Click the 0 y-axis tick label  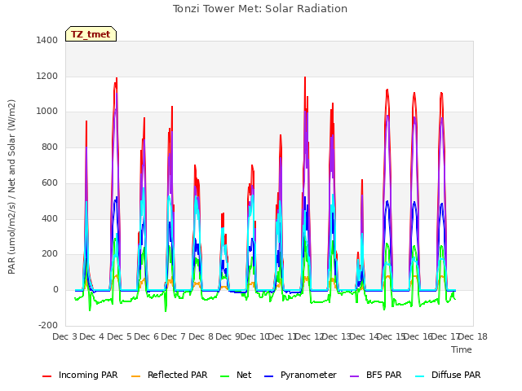pyautogui.click(x=55, y=290)
